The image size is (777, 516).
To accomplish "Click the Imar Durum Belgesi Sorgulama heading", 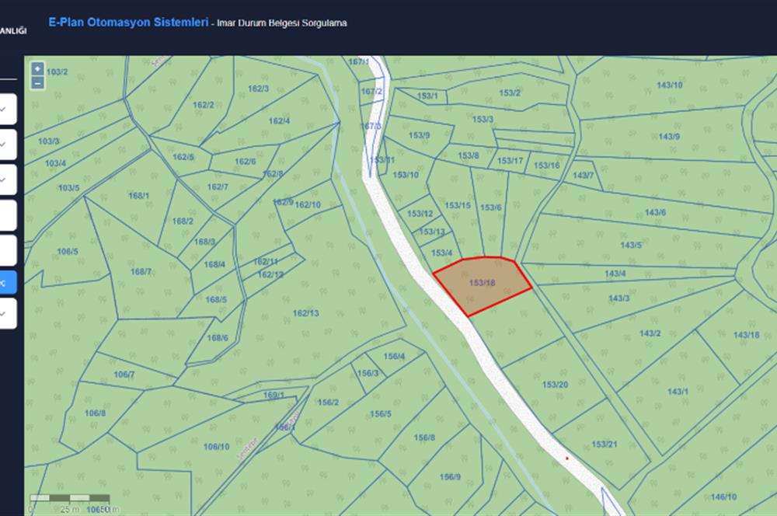I will coord(283,23).
